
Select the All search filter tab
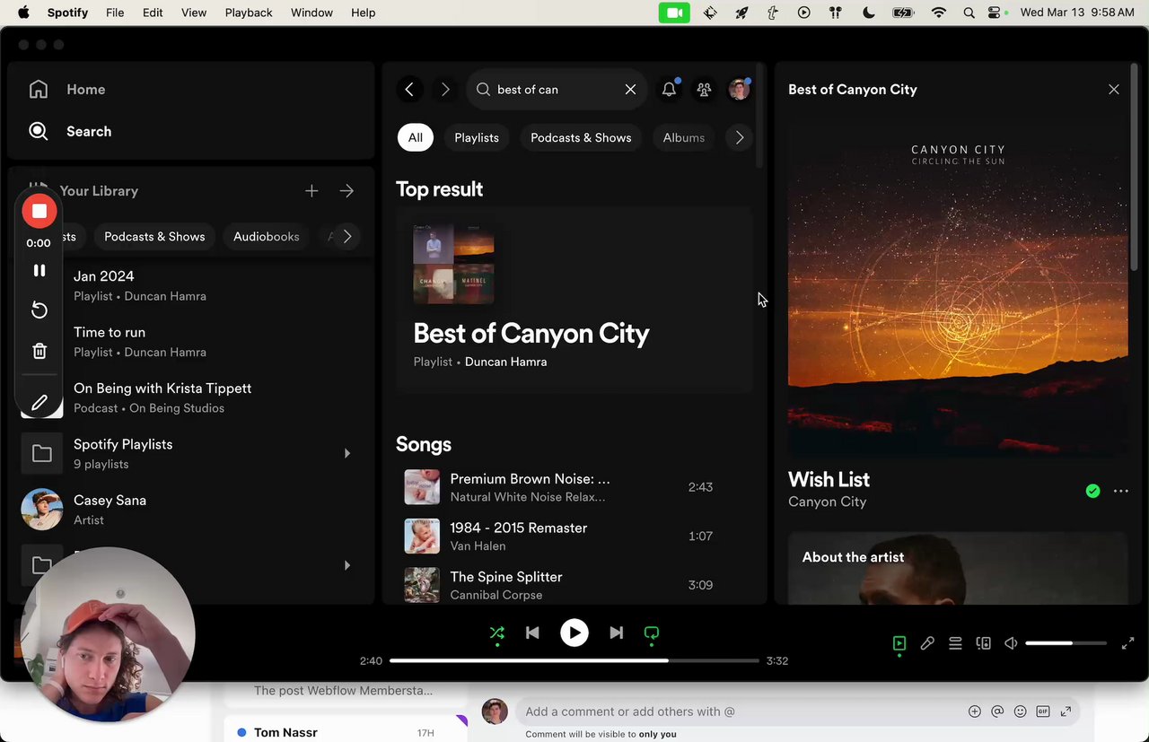tap(416, 137)
